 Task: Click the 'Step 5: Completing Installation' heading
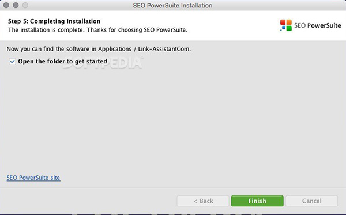(54, 21)
